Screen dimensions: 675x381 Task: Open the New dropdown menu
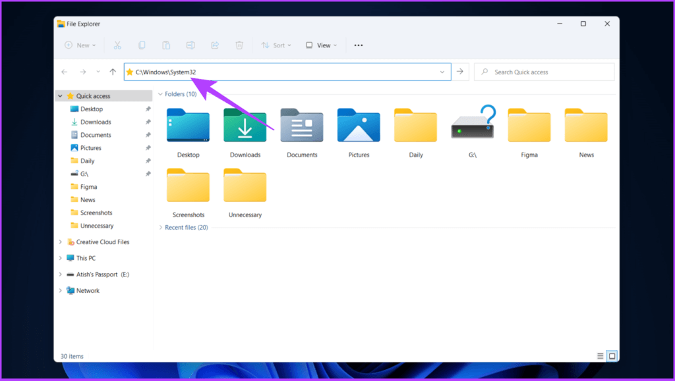(x=80, y=45)
